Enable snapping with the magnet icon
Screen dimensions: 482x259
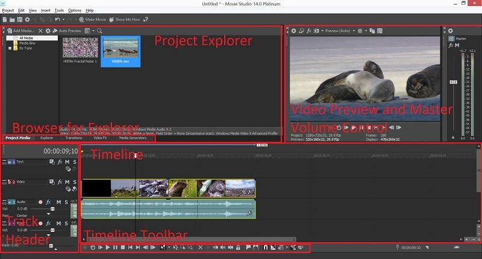point(266,248)
